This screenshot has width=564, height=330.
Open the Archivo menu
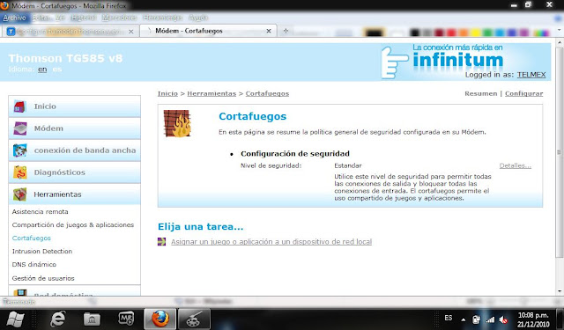pyautogui.click(x=14, y=18)
